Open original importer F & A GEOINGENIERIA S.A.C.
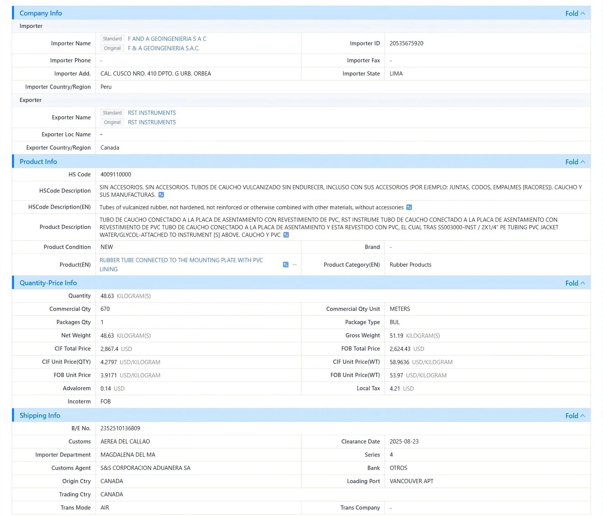The image size is (603, 516). 164,48
